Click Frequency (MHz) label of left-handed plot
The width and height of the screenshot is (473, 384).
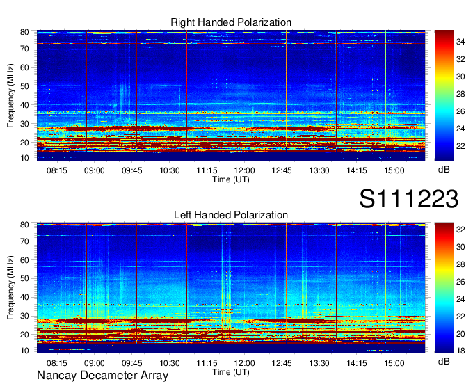[10, 288]
